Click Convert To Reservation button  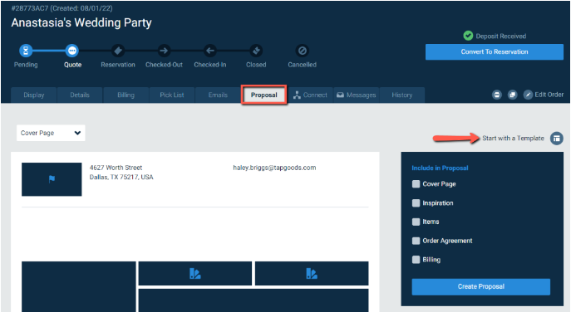click(495, 51)
